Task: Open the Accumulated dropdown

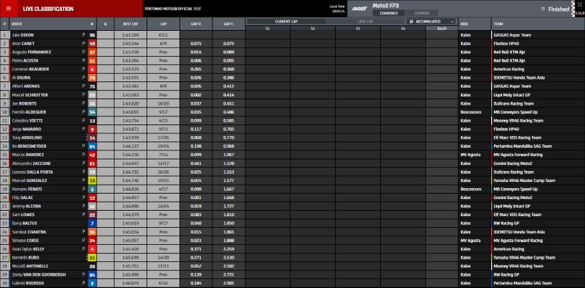Action: click(432, 22)
